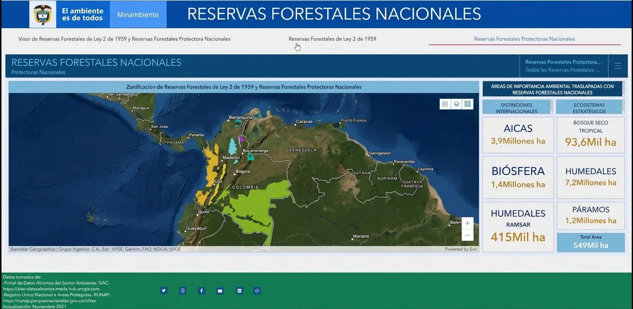The height and width of the screenshot is (309, 633).
Task: Zoom in the map with plus button
Action: click(467, 223)
